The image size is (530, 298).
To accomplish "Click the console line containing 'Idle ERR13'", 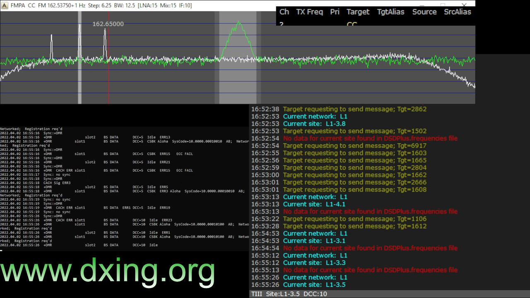I will (x=85, y=137).
